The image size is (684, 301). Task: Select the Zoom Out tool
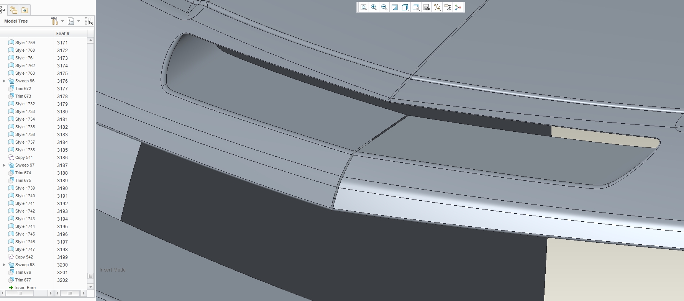click(x=384, y=7)
